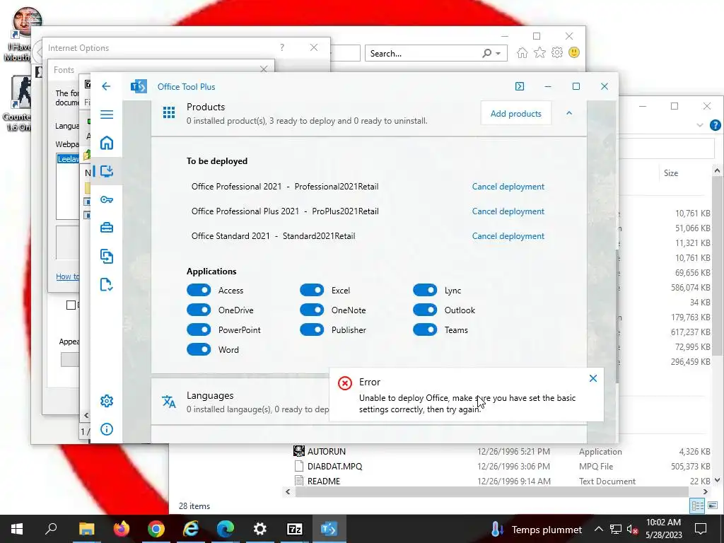This screenshot has width=724, height=543.
Task: Click the muted volume tray icon
Action: (632, 529)
